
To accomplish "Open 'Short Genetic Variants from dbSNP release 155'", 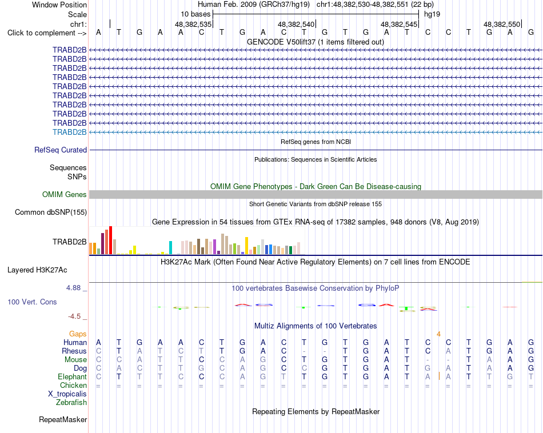I will coord(316,204).
